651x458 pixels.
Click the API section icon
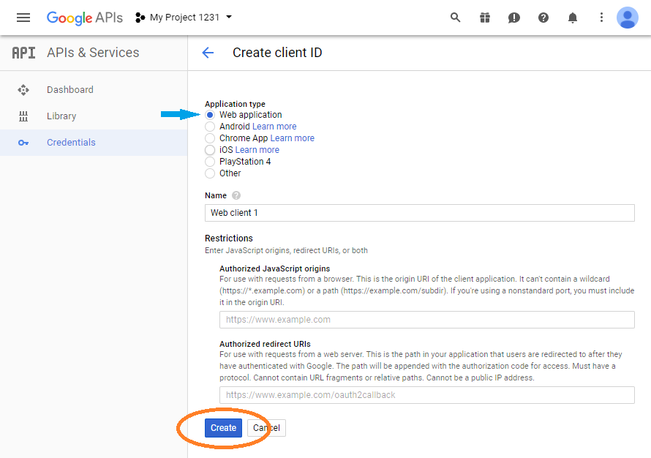tap(23, 53)
